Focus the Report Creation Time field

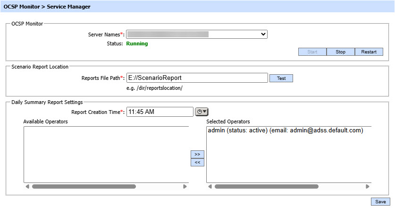point(160,112)
